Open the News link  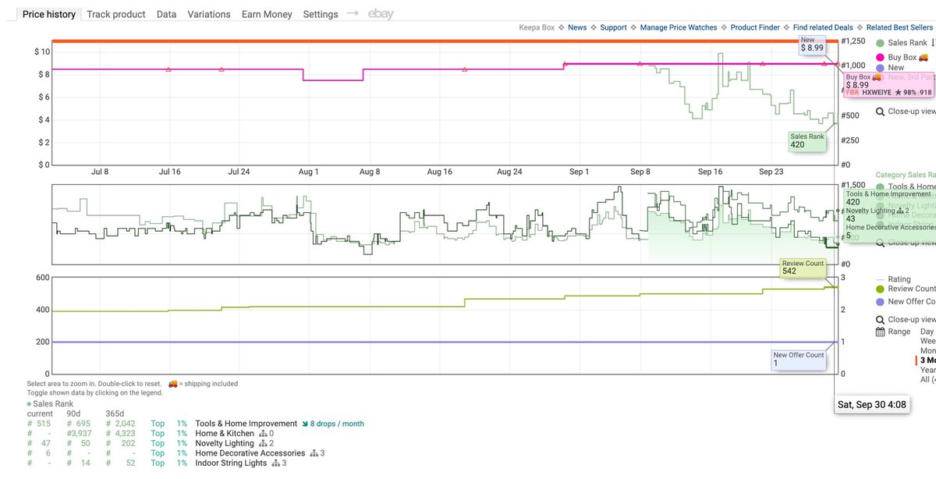577,27
